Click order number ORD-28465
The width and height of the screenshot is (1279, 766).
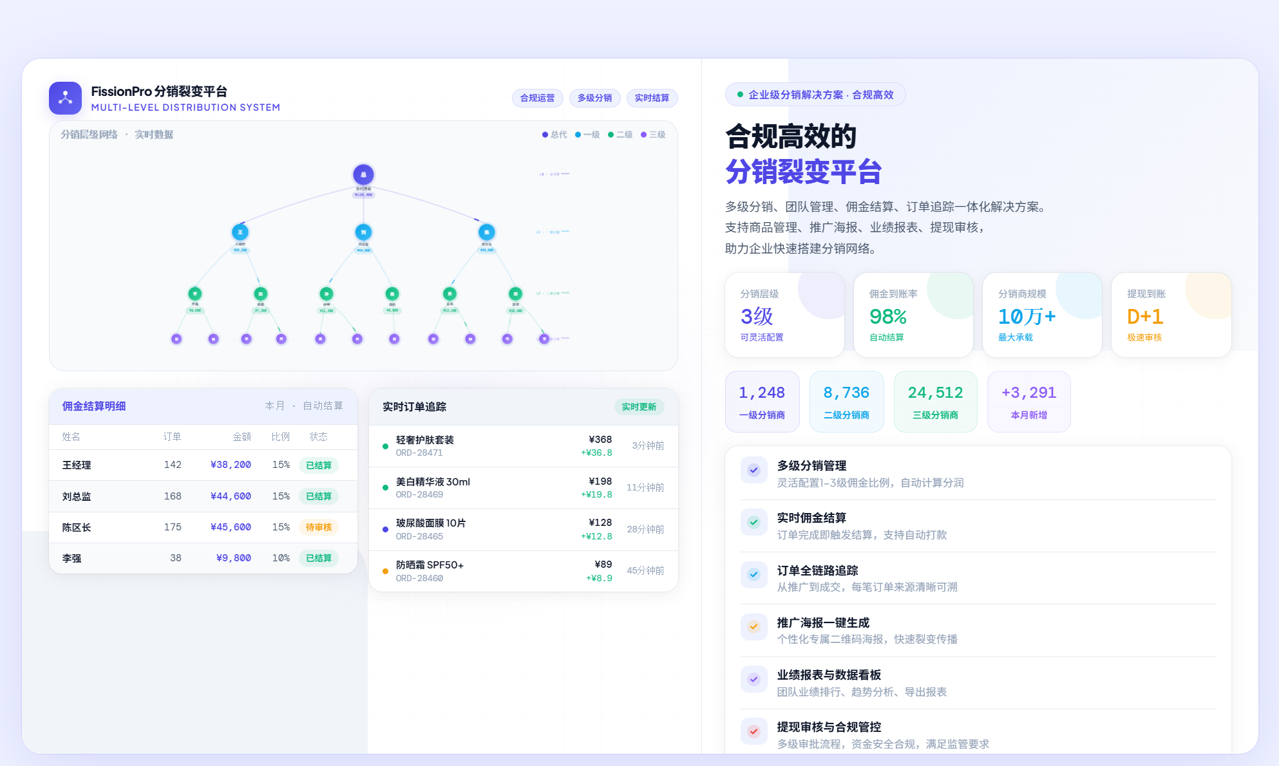[x=419, y=536]
